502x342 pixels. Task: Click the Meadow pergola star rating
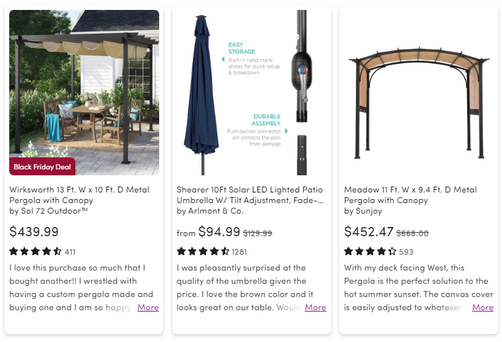pos(370,251)
